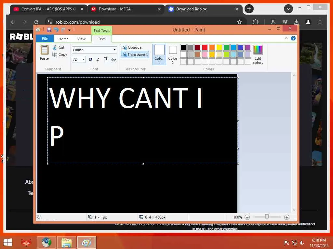
Task: Click the muted volume icon in system tray
Action: (302, 243)
